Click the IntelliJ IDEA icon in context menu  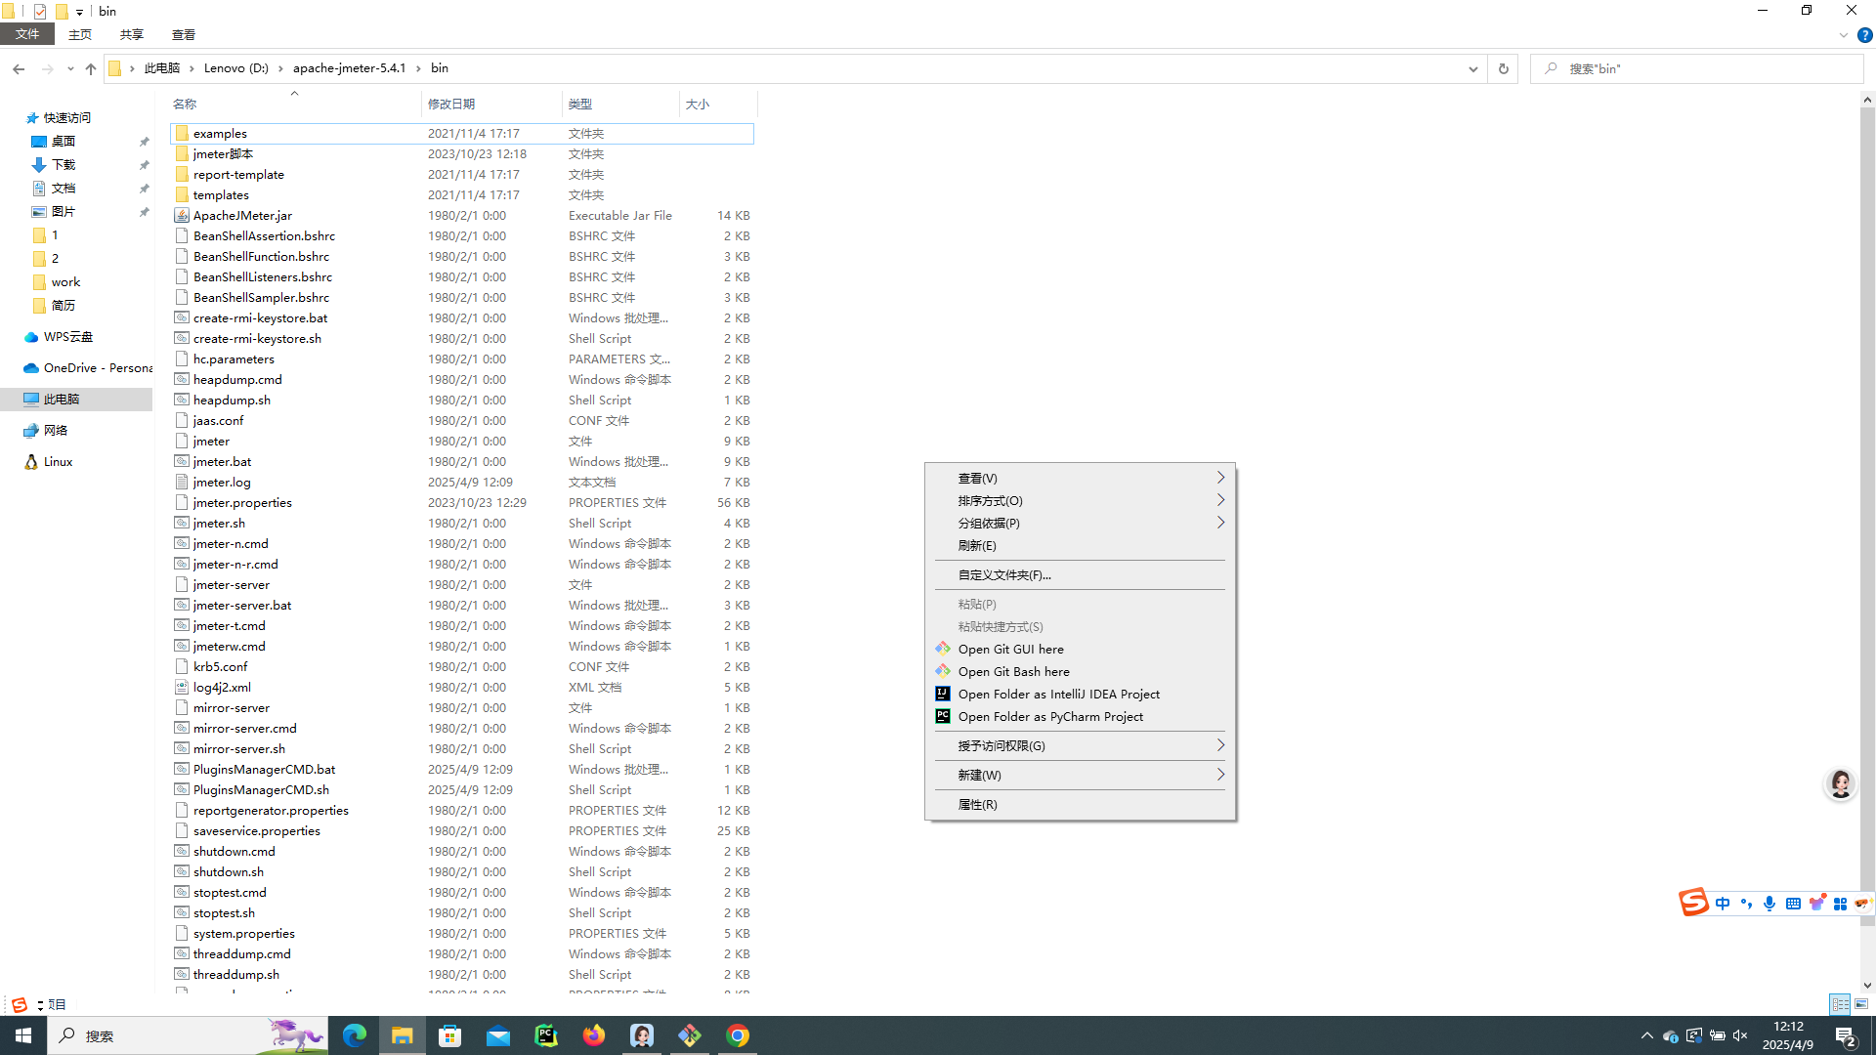pos(943,694)
